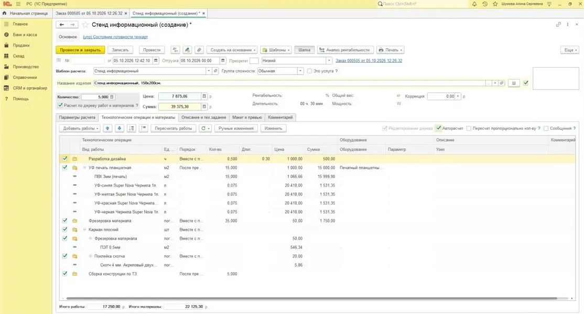This screenshot has width=584, height=314.
Task: Go forward using the right arrow
Action: (x=73, y=25)
